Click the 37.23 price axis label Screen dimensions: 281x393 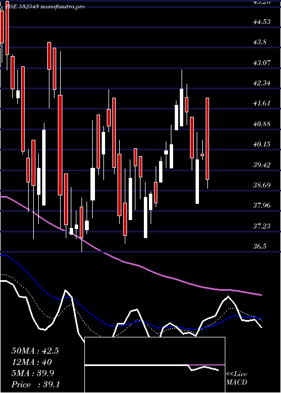(262, 226)
